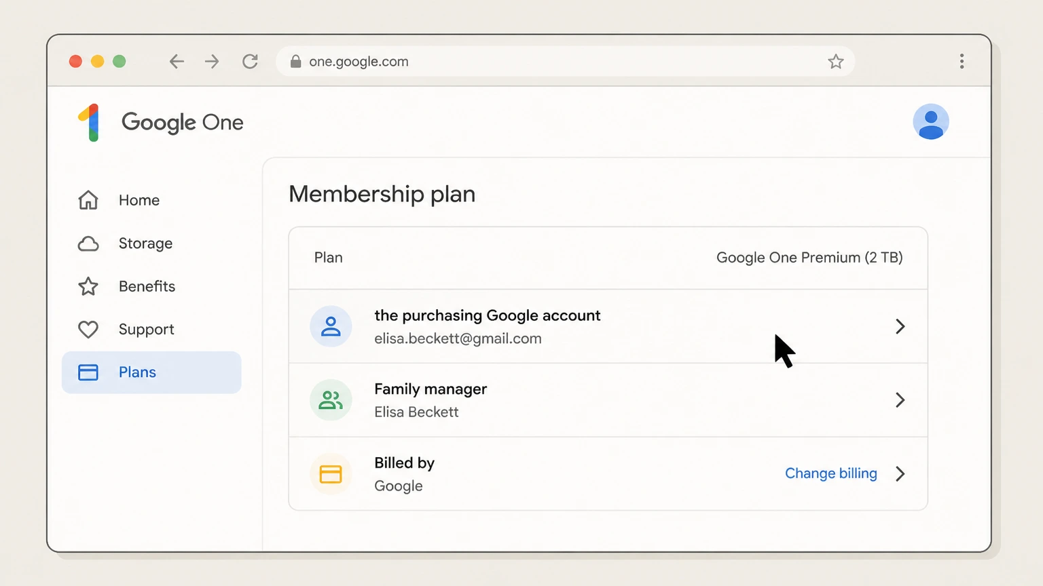
Task: Click the one.google.com address bar
Action: click(x=565, y=62)
